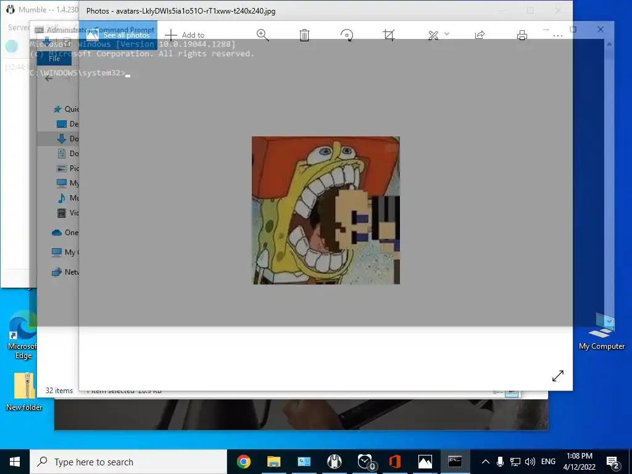Screen dimensions: 632x474
Task: Open the Windows Start menu
Action: point(15,462)
